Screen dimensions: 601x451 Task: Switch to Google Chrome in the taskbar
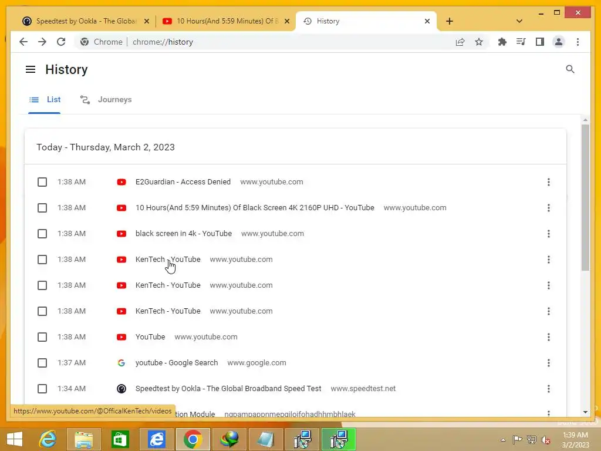[x=193, y=439]
